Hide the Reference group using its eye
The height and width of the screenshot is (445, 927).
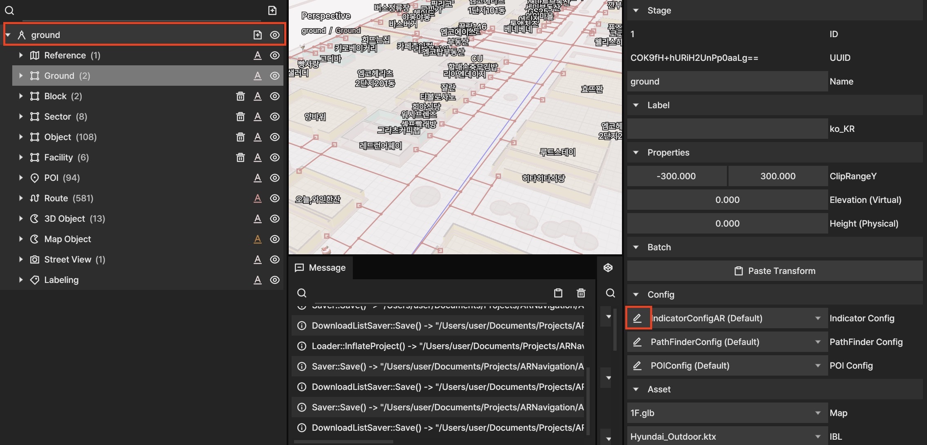[275, 56]
